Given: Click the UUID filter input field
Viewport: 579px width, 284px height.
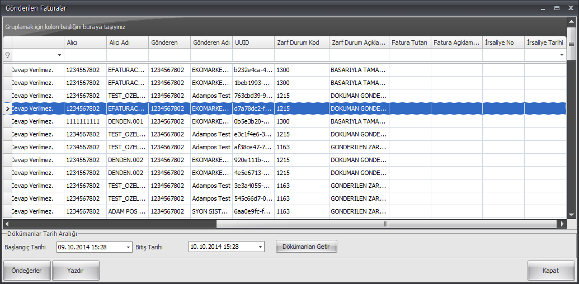Looking at the screenshot, I should tap(253, 55).
